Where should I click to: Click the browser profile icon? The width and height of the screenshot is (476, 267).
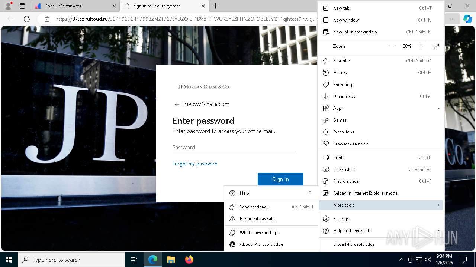coord(8,6)
